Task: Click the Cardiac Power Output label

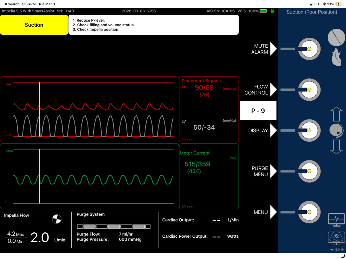Action: (x=185, y=236)
